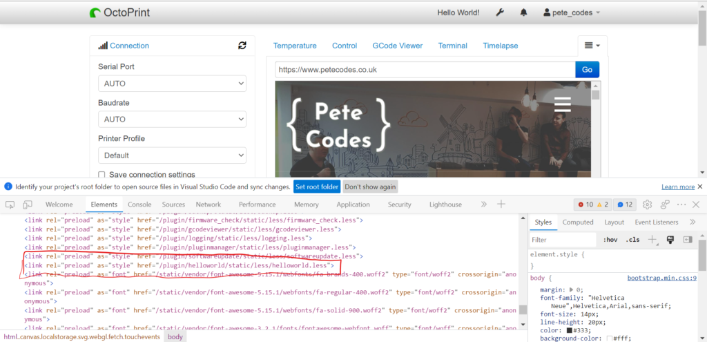
Task: Expand the margin shorthand triangle
Action: click(x=572, y=289)
